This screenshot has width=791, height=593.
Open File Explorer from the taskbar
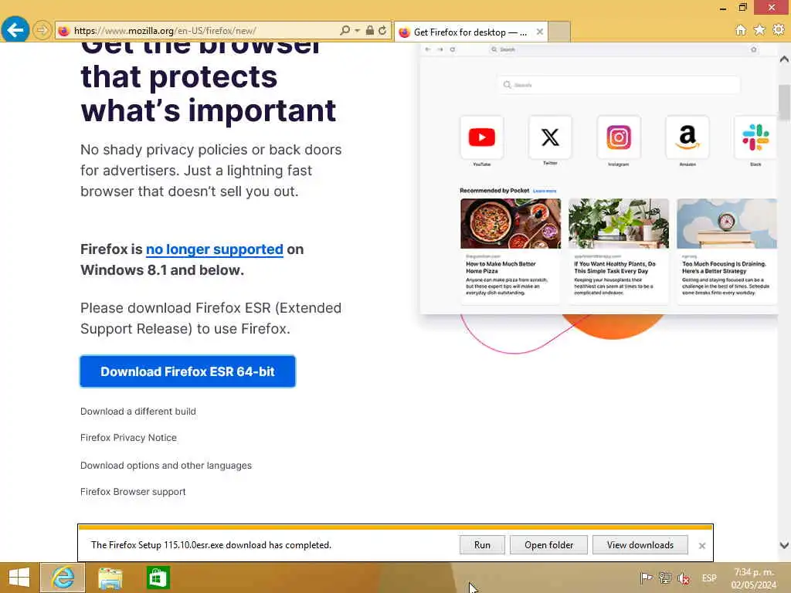(110, 578)
